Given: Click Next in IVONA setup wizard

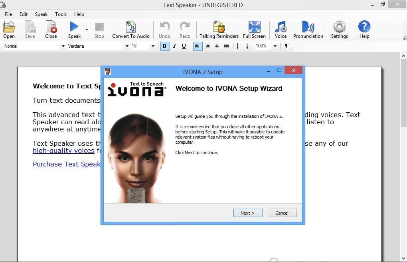Looking at the screenshot, I should click(248, 213).
